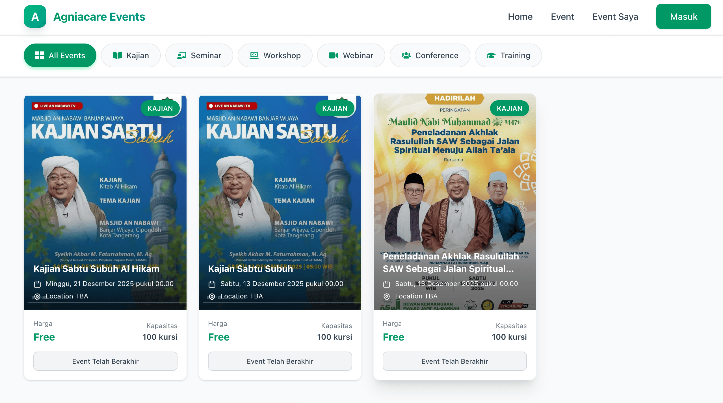The image size is (723, 403).
Task: Open the Home navigation link
Action: point(520,17)
